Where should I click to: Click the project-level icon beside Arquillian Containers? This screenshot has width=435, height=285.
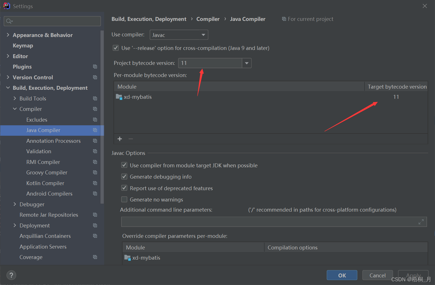[95, 236]
